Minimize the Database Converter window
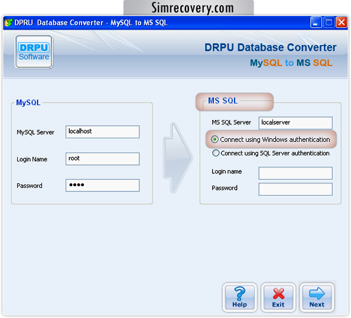The width and height of the screenshot is (351, 318). (x=316, y=22)
